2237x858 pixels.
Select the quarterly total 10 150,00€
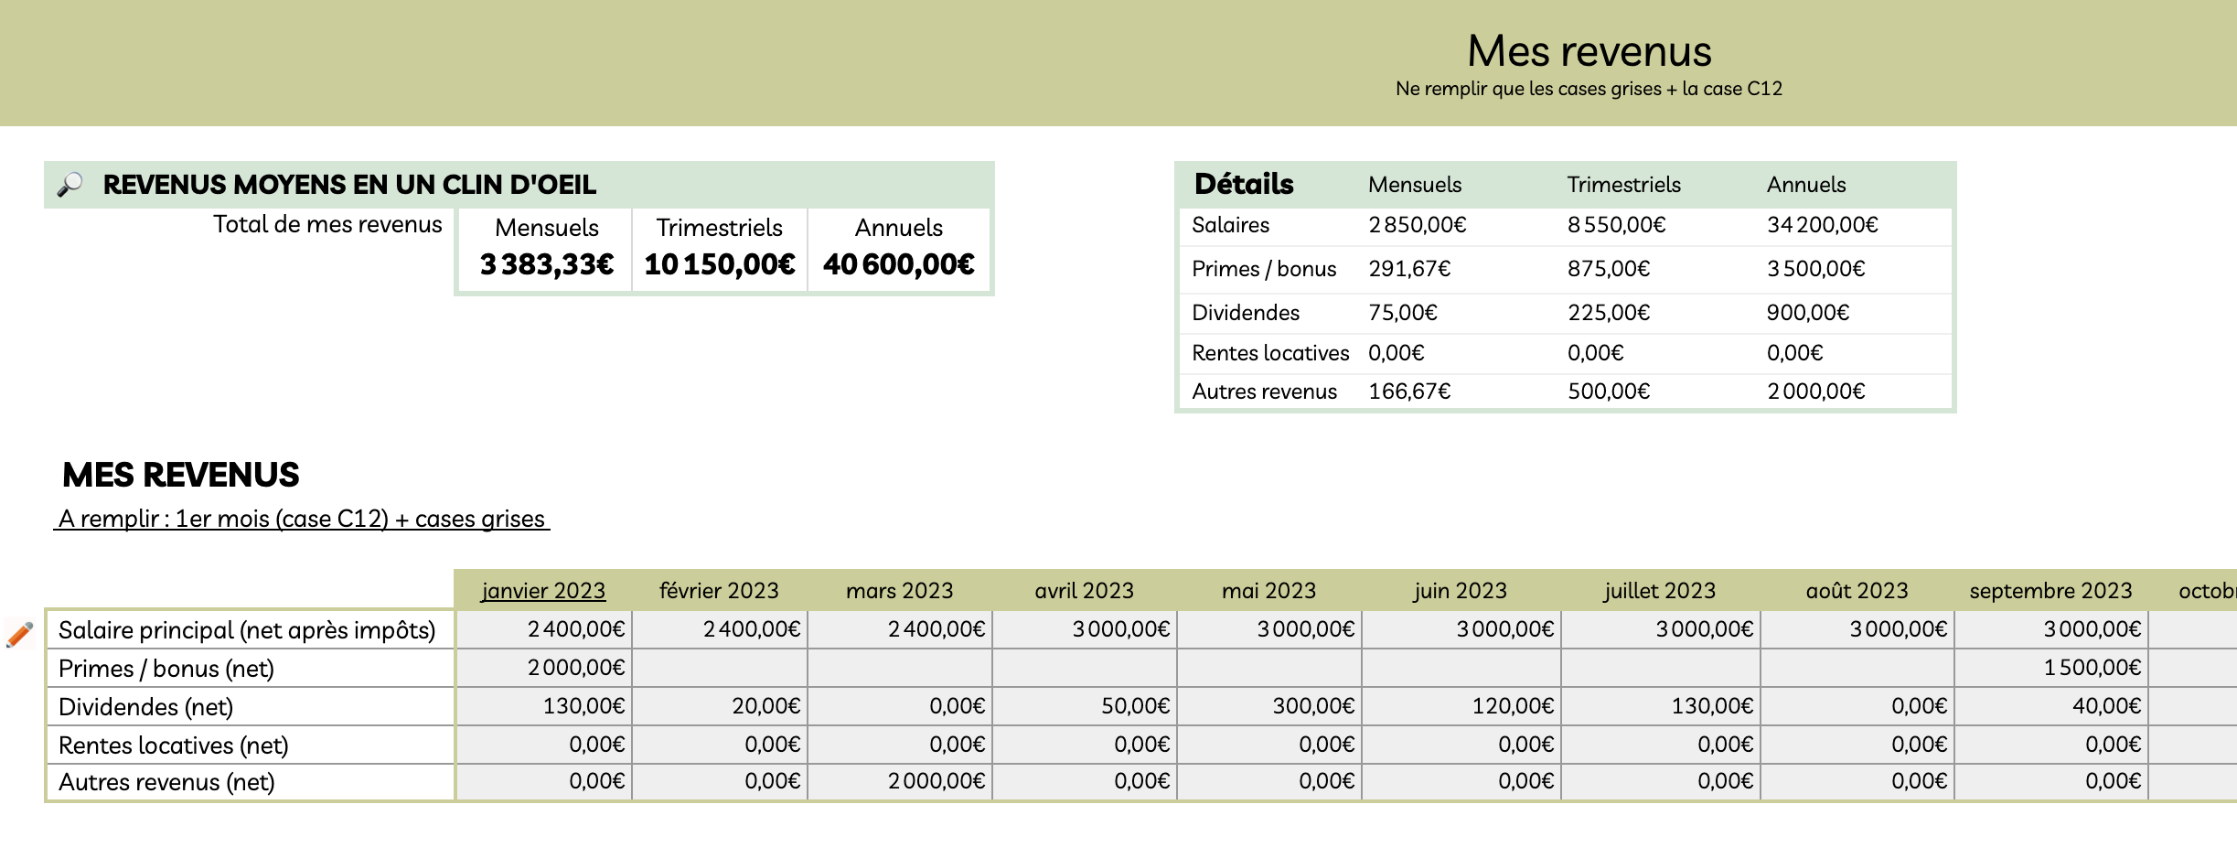(720, 264)
